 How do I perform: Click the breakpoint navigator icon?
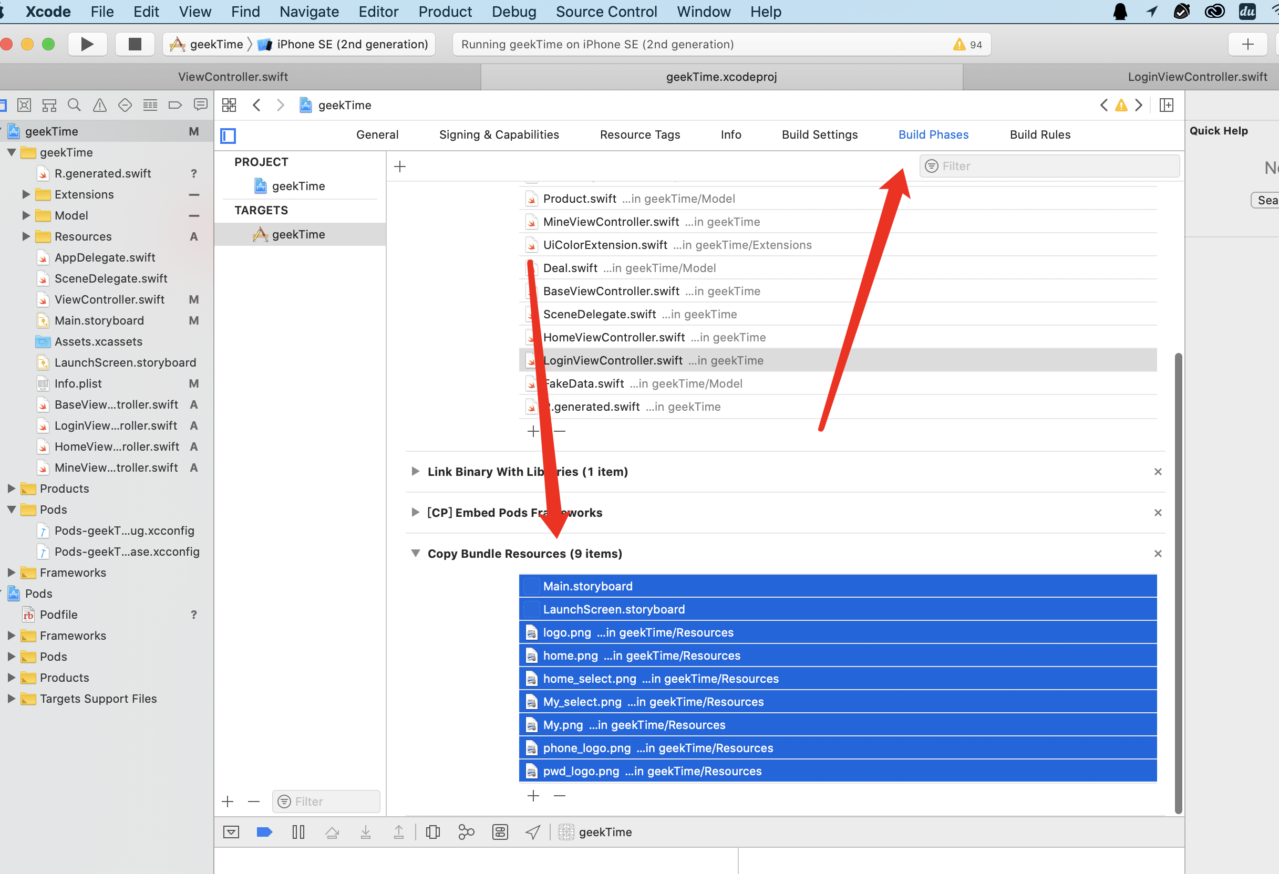(175, 105)
